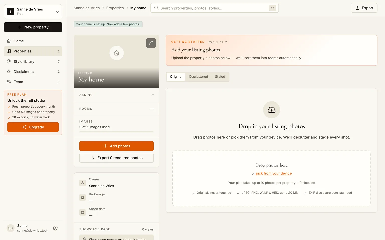This screenshot has width=385, height=240.
Task: Click the S workspace logo
Action: click(10, 11)
